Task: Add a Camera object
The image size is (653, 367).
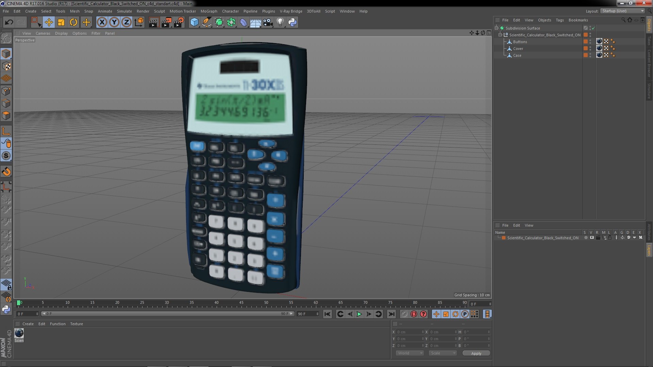Action: click(268, 22)
